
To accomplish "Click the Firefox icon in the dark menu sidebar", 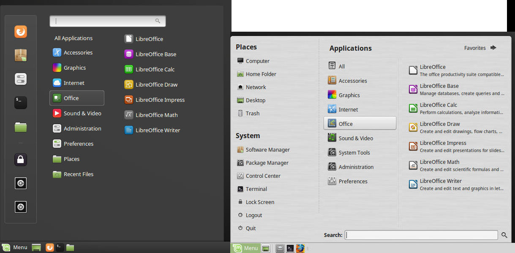I will pos(21,32).
